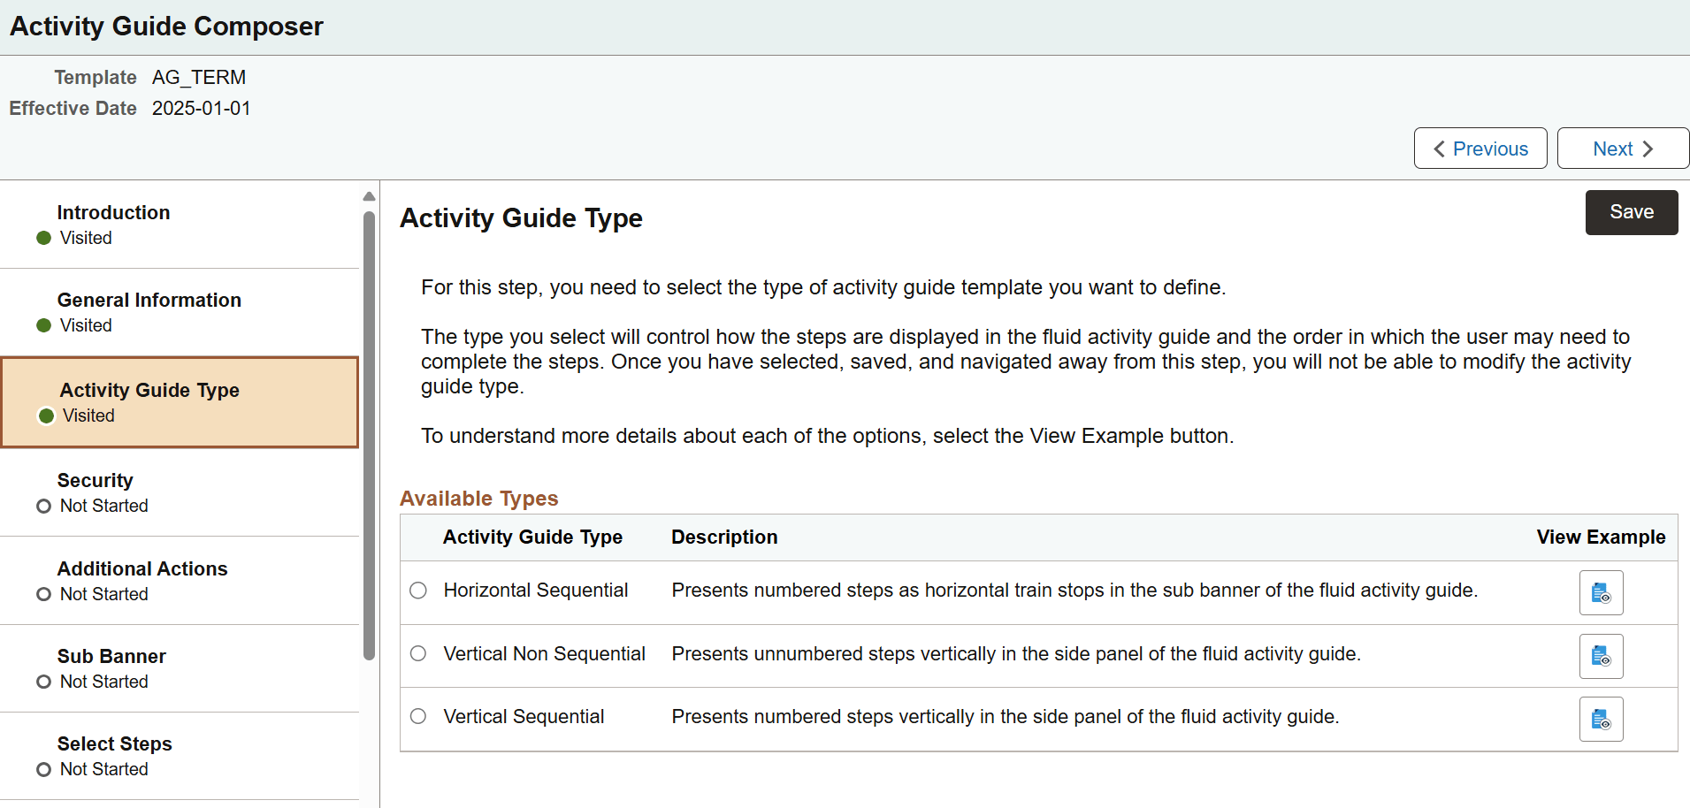The image size is (1690, 808).
Task: Open View Example for Horizontal Sequential
Action: [x=1602, y=592]
